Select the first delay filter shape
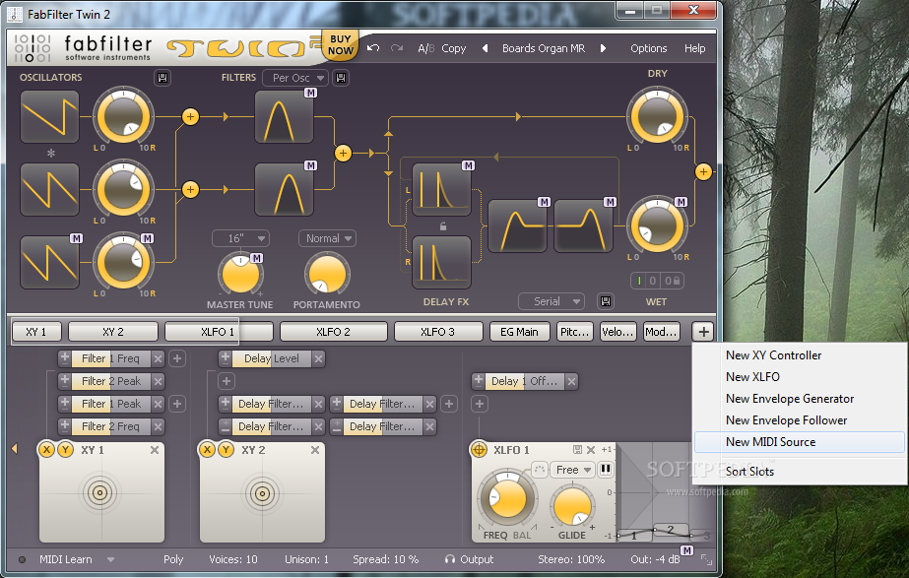Viewport: 909px width, 578px height. 518,226
